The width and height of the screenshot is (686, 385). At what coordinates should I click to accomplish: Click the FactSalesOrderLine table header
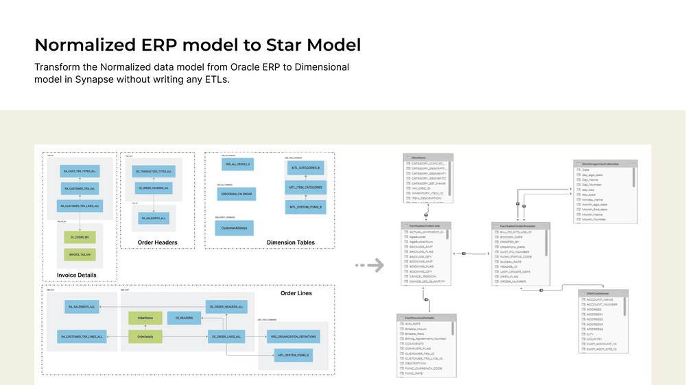click(426, 226)
